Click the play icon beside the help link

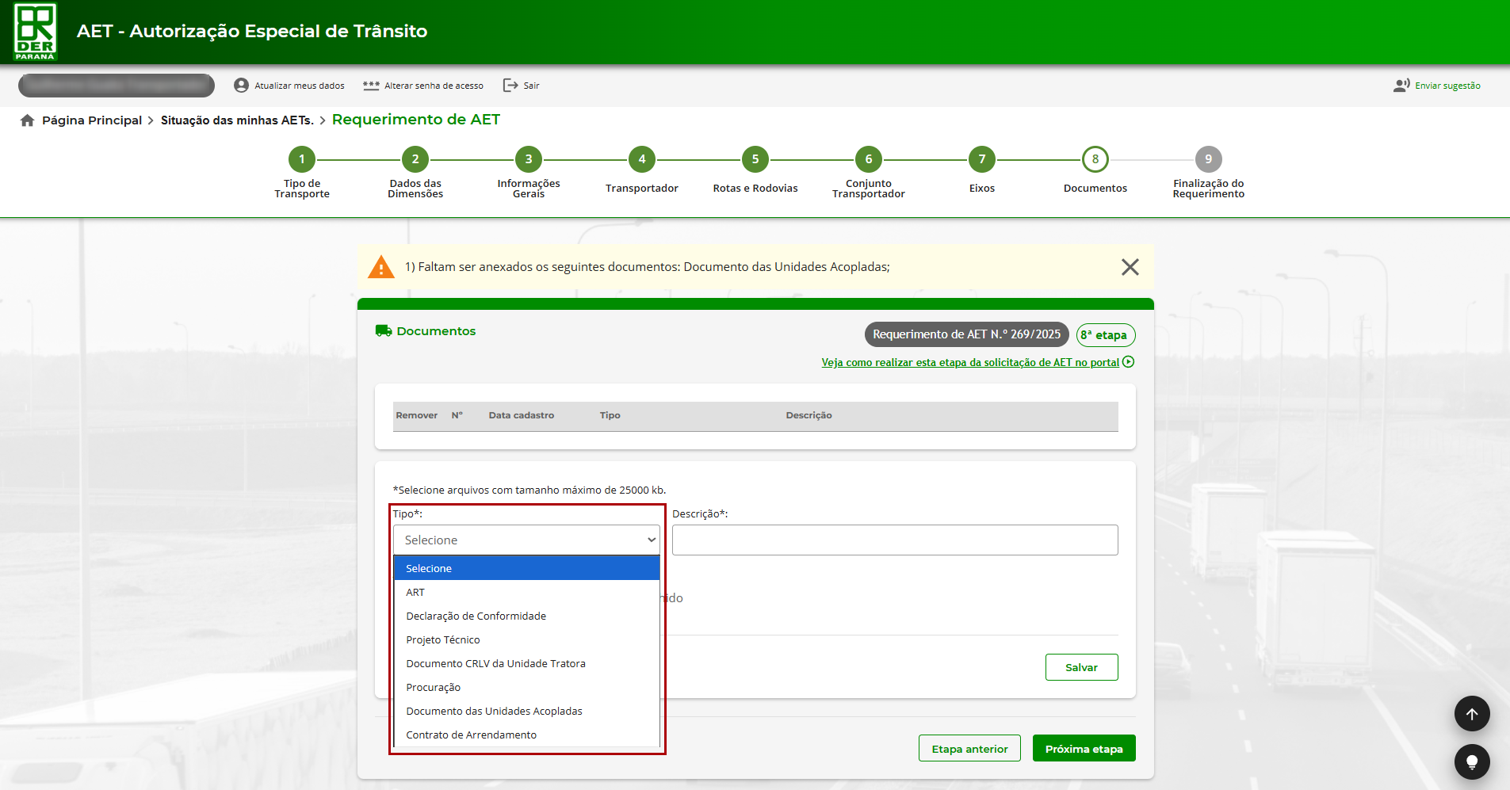1129,362
